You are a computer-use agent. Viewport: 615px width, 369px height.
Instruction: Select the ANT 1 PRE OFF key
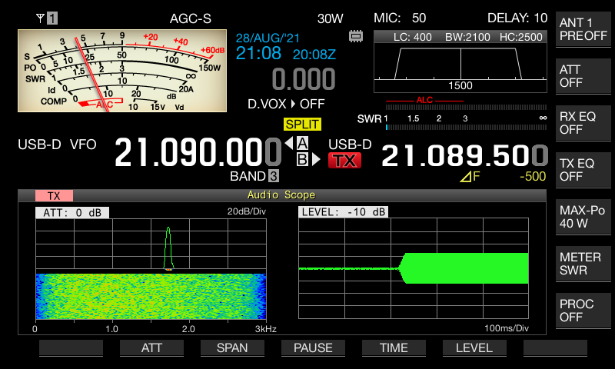pos(583,29)
